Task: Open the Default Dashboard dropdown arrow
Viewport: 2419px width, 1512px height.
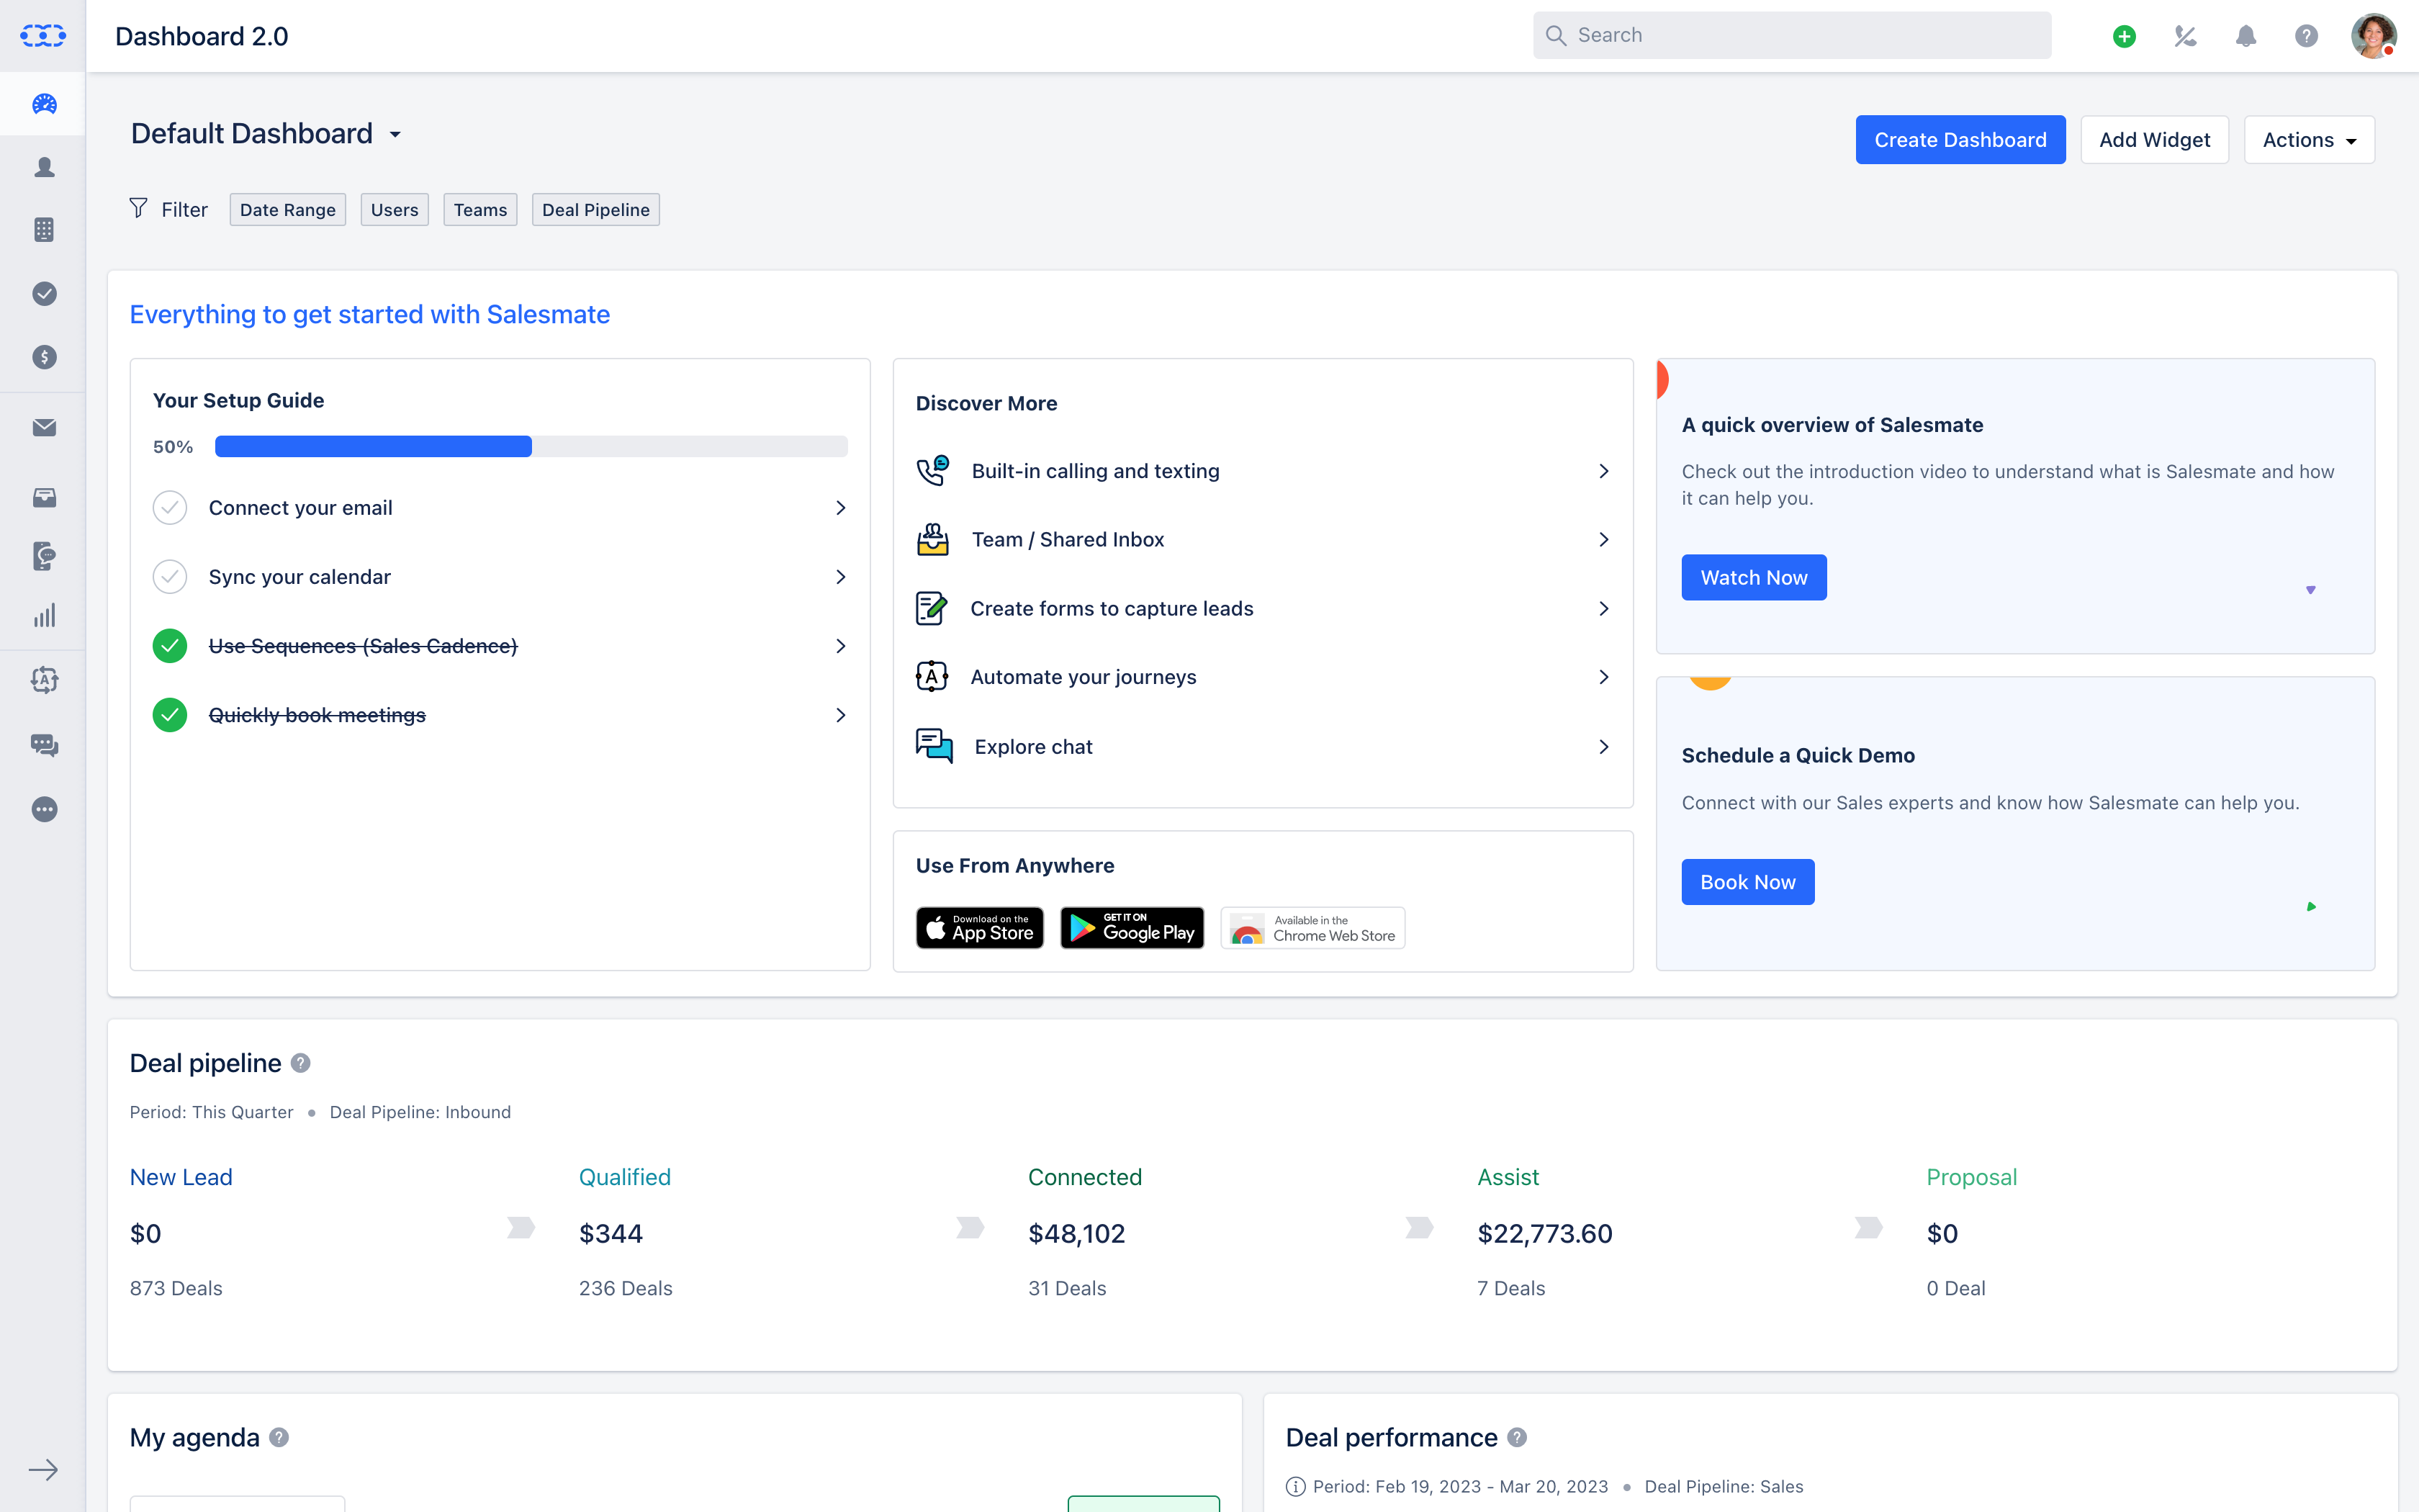Action: click(396, 135)
